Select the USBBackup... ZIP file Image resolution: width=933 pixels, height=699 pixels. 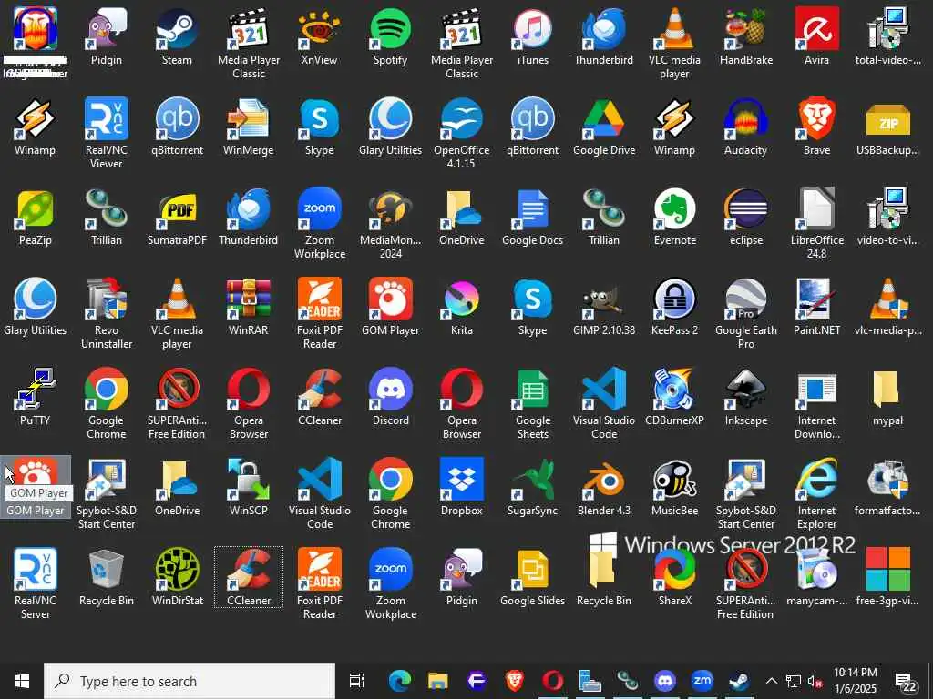[887, 127]
